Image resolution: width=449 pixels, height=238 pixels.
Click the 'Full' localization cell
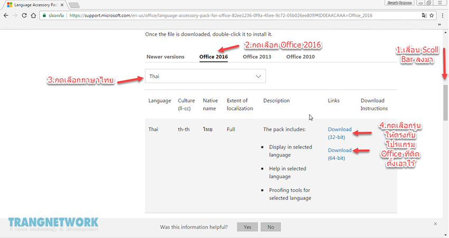click(x=231, y=130)
